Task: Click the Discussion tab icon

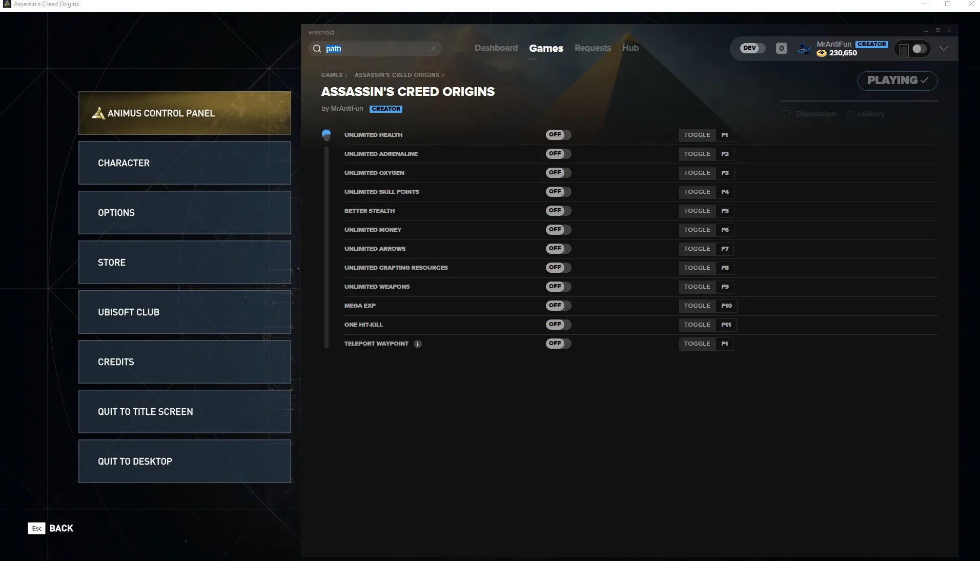Action: (786, 113)
